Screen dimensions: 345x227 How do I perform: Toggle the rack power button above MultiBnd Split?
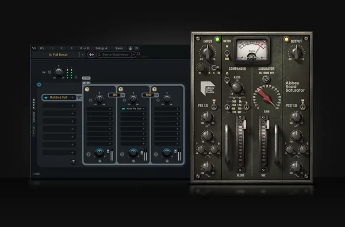[x=39, y=84]
